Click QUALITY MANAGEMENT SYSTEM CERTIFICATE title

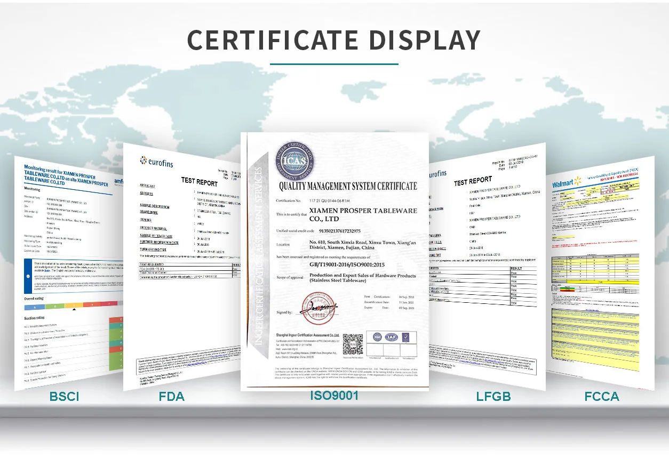point(348,186)
